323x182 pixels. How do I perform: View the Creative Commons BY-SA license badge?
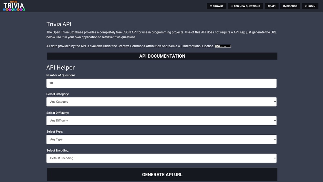(x=223, y=46)
